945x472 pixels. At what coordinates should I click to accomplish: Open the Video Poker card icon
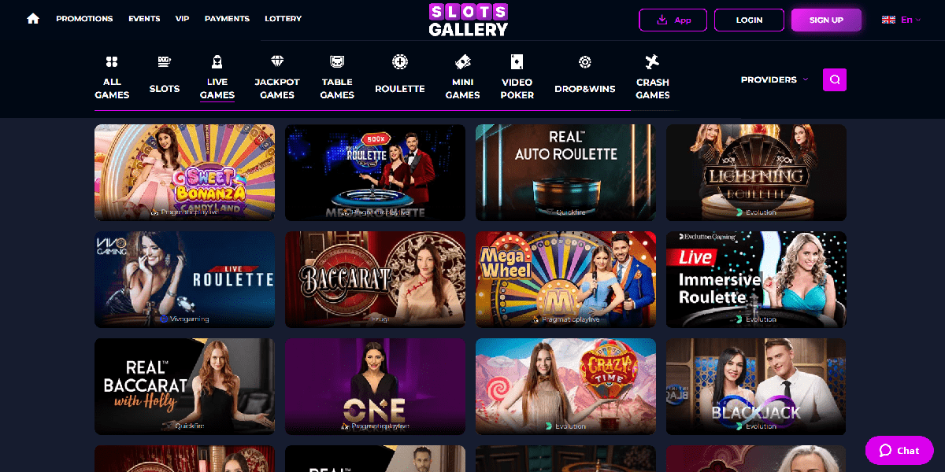[517, 62]
